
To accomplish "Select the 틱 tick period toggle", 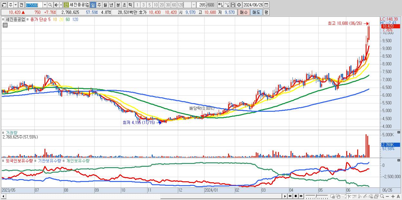I will click(130, 5).
